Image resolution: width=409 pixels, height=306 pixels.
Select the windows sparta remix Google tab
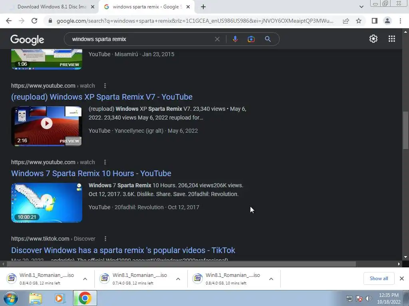point(147,7)
